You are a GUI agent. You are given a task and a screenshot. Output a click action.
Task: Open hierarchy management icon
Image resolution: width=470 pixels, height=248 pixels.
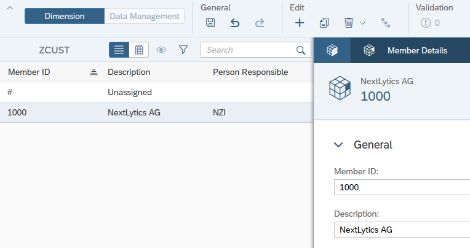pyautogui.click(x=386, y=23)
